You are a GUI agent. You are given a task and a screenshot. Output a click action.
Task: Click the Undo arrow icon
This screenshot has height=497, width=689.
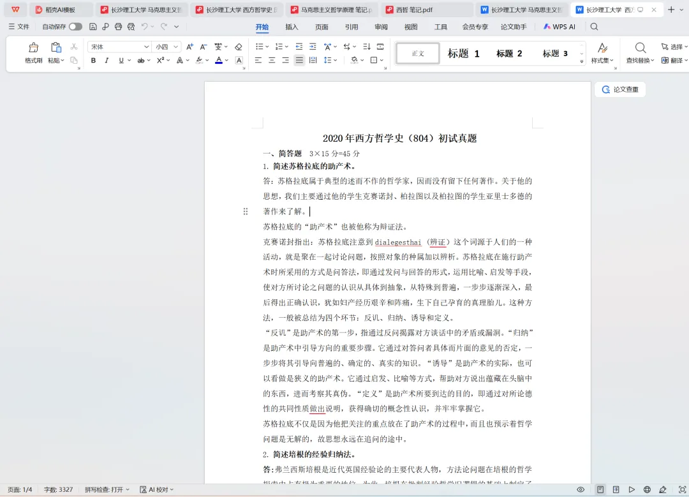pyautogui.click(x=144, y=27)
